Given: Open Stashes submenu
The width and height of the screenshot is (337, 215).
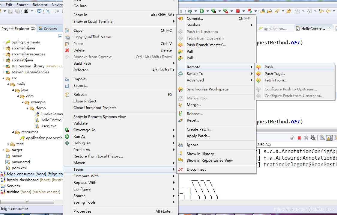Looking at the screenshot, I should 216,25.
